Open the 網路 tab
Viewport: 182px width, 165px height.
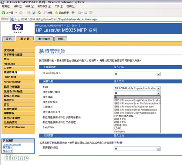tap(61, 39)
